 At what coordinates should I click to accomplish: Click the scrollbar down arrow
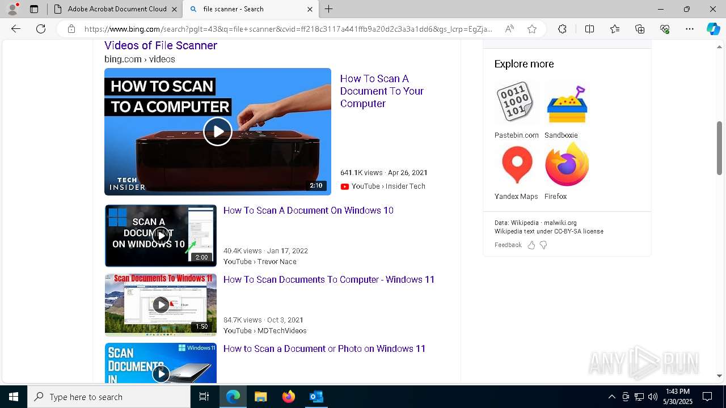(x=719, y=376)
